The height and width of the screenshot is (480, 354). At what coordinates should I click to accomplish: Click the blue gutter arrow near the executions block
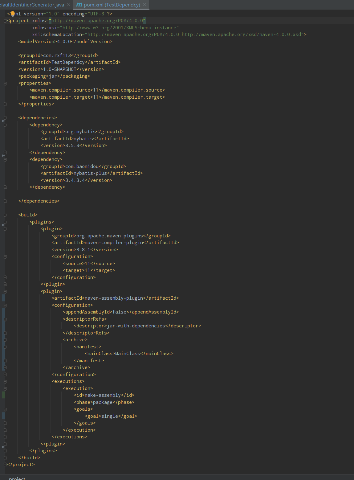(x=4, y=447)
